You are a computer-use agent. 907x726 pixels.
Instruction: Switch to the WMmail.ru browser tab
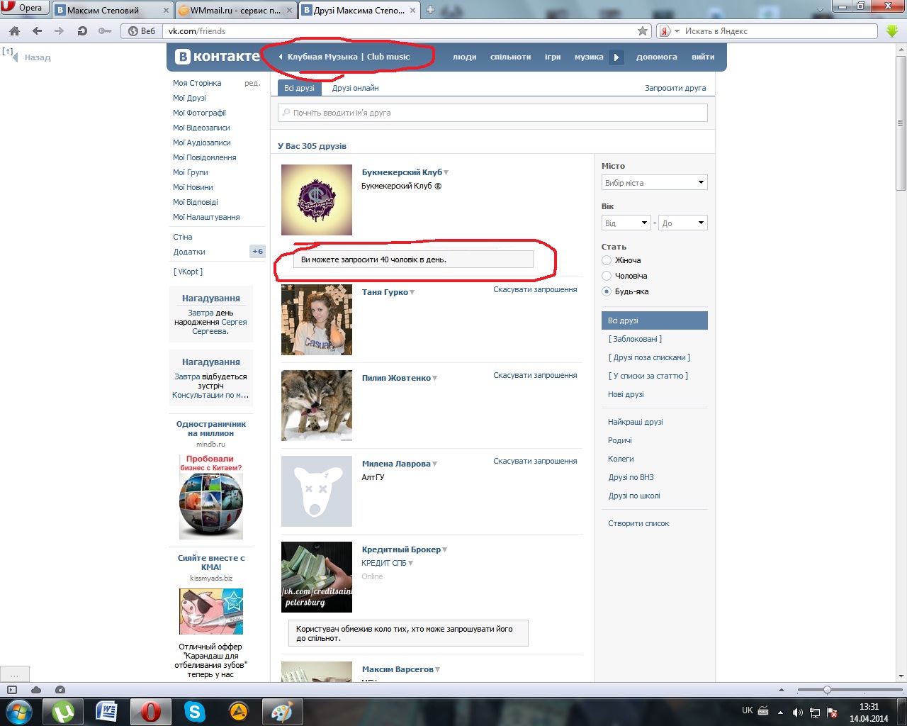236,10
